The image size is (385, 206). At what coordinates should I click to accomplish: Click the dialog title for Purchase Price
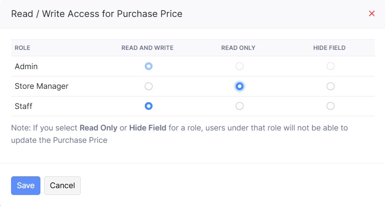(x=96, y=14)
